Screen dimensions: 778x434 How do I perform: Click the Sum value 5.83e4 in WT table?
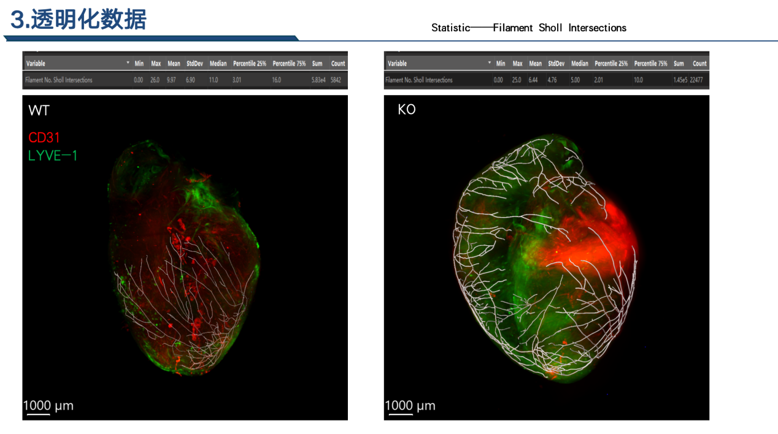318,80
